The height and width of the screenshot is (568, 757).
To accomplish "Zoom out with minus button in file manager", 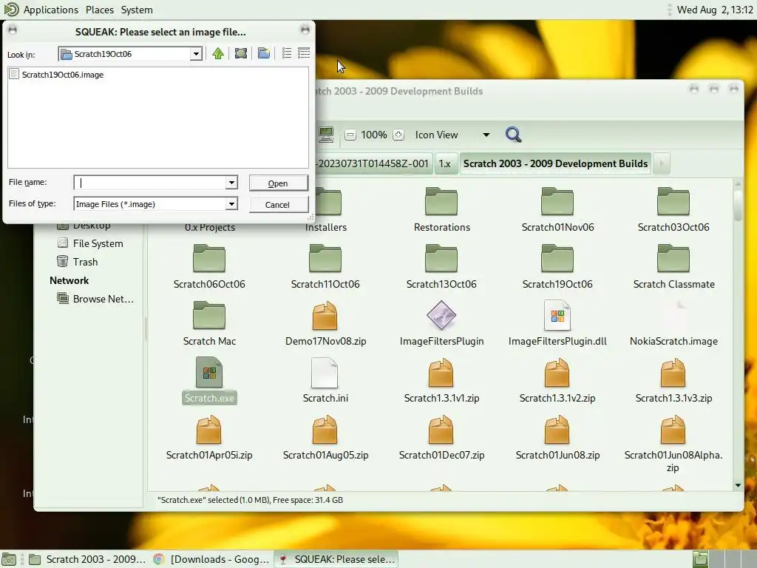I will click(350, 135).
